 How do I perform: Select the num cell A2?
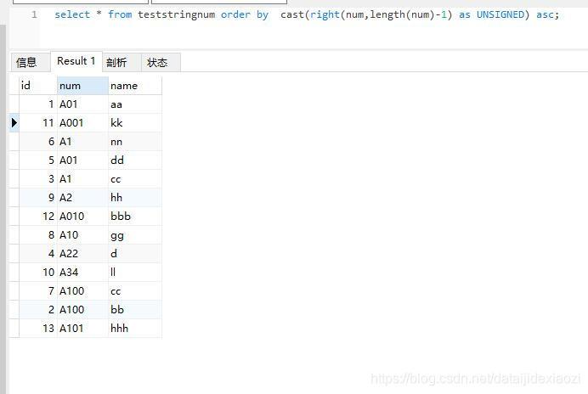point(82,197)
